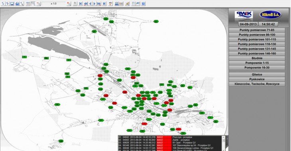Click the date field 04-09-2013

(x=248, y=24)
